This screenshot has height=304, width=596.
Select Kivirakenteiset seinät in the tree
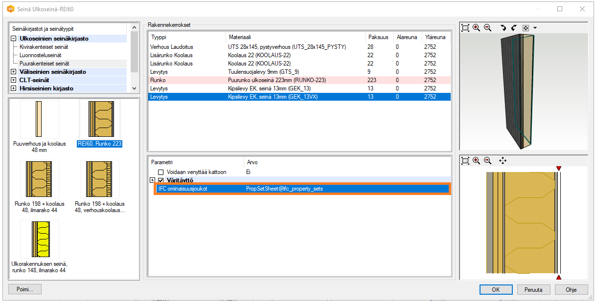[x=44, y=47]
